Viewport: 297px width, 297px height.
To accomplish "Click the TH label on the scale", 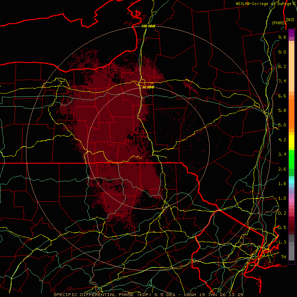I will (x=283, y=257).
